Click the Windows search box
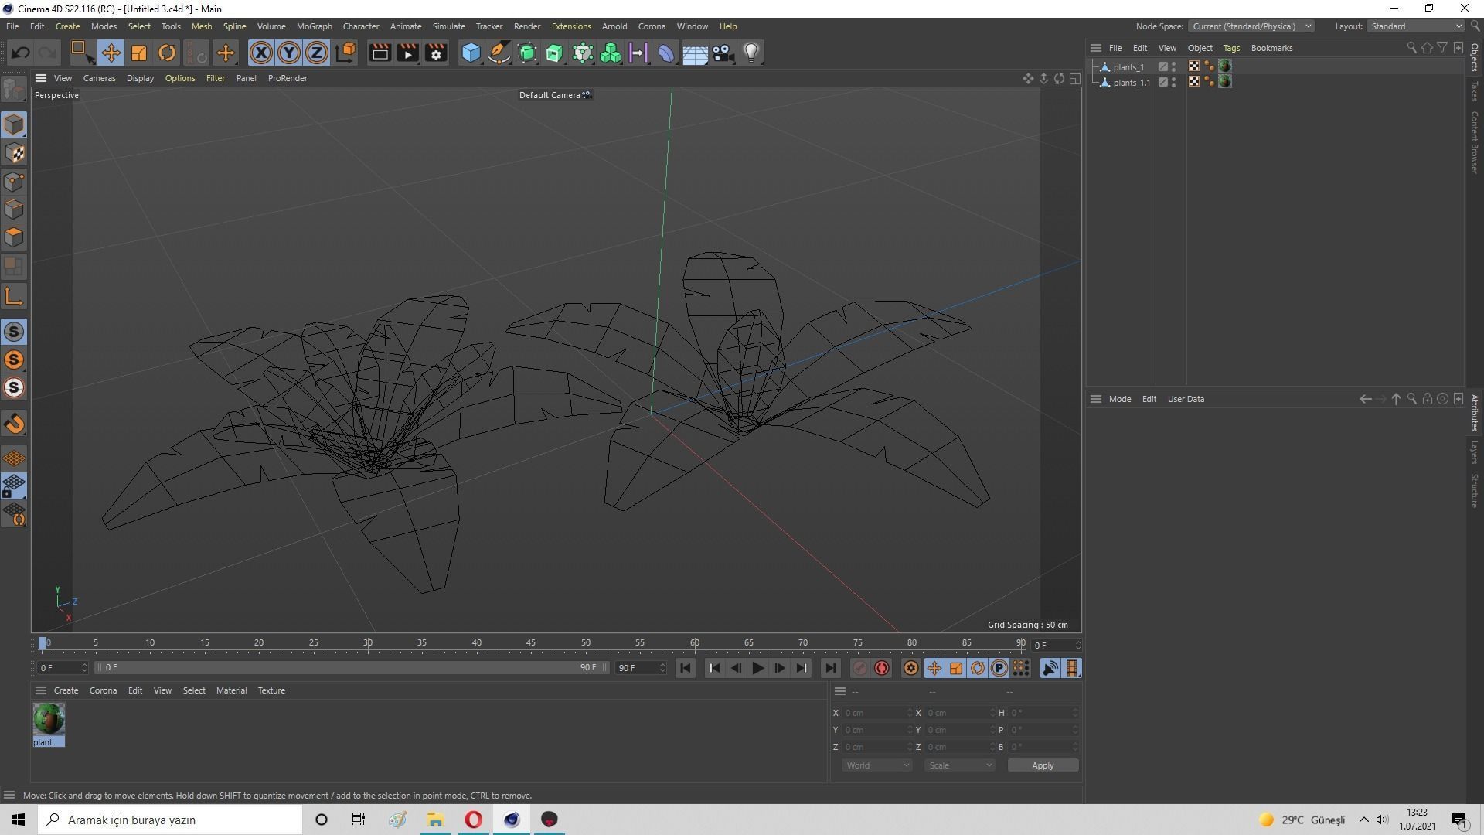Screen dimensions: 1484x835 pos(170,820)
